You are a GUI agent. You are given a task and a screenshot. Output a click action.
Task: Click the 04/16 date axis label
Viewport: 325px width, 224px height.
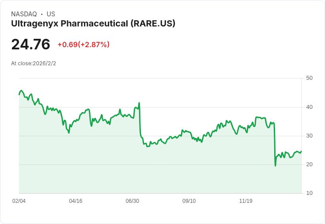pyautogui.click(x=76, y=201)
